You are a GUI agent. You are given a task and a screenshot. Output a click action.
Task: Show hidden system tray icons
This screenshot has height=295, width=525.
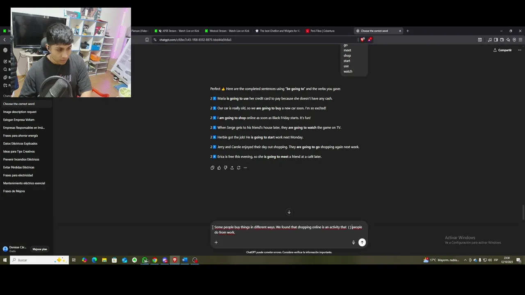[465, 260]
